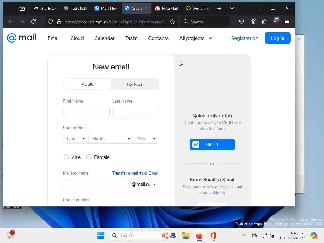Open the Copilot preview icon
Image resolution: width=324 pixels, height=243 pixels.
pos(314,235)
